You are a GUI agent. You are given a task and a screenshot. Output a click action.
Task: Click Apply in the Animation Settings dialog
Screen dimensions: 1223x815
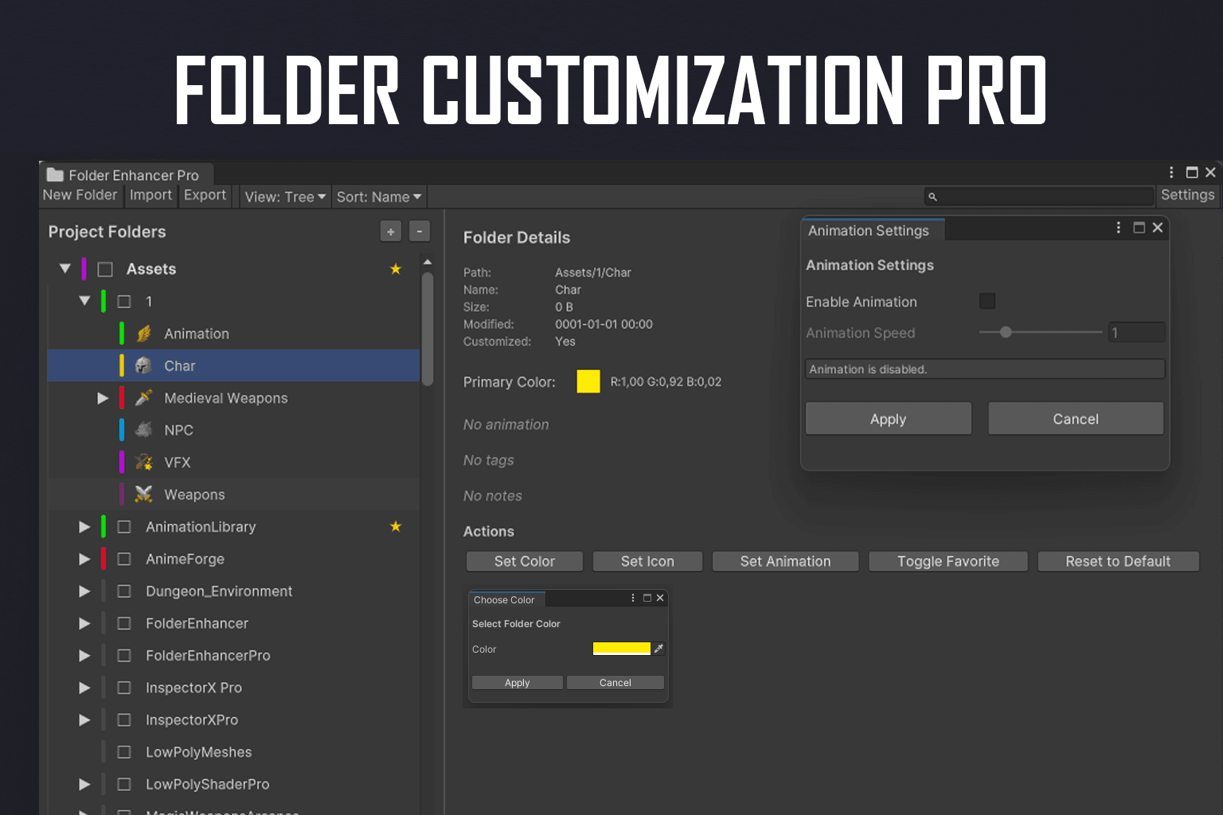pos(888,419)
